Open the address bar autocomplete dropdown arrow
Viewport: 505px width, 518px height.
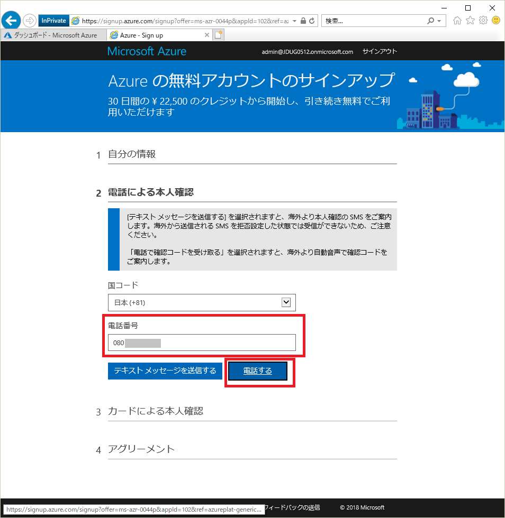[x=294, y=21]
